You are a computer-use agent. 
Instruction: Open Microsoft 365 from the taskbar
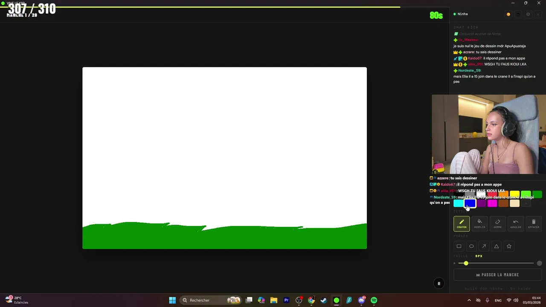pos(261,300)
